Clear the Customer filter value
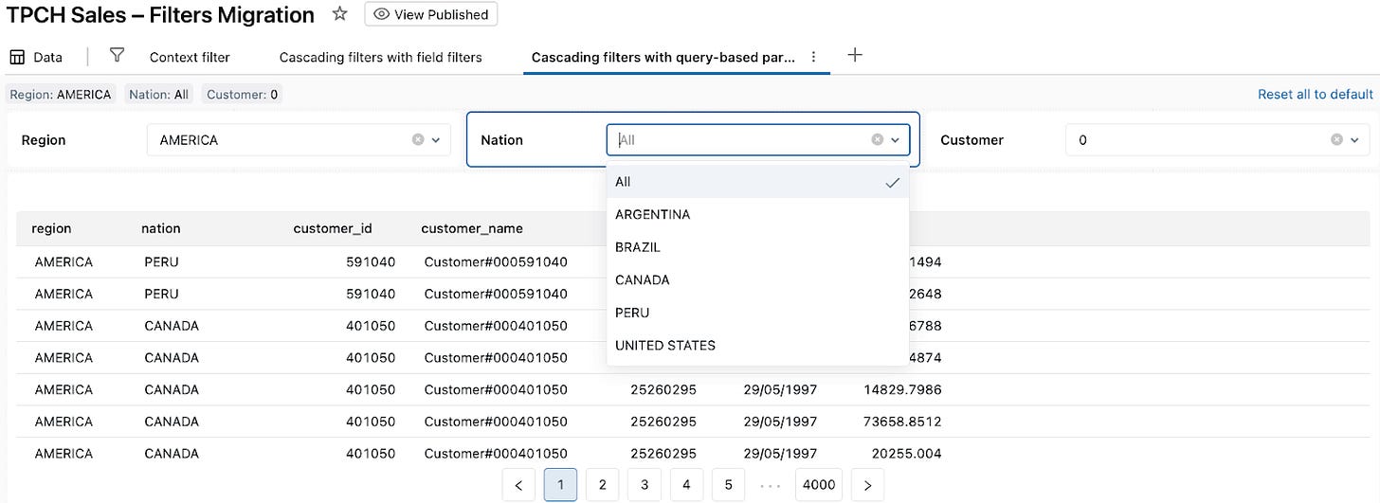 coord(1336,139)
